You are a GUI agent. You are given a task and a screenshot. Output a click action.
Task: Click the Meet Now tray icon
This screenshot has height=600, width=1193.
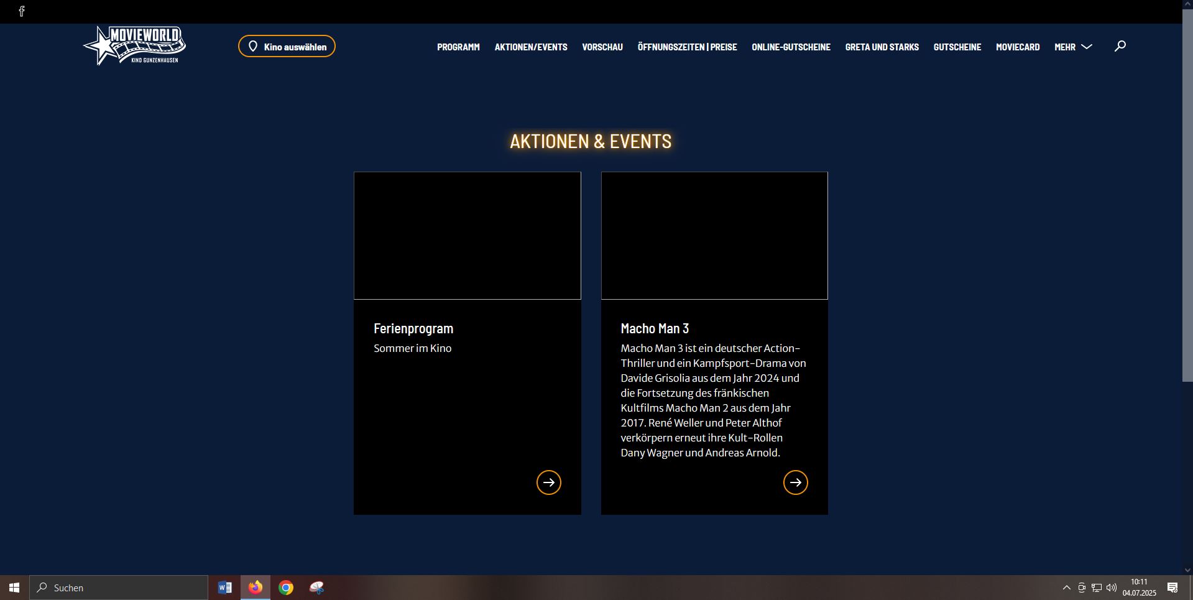[1082, 588]
